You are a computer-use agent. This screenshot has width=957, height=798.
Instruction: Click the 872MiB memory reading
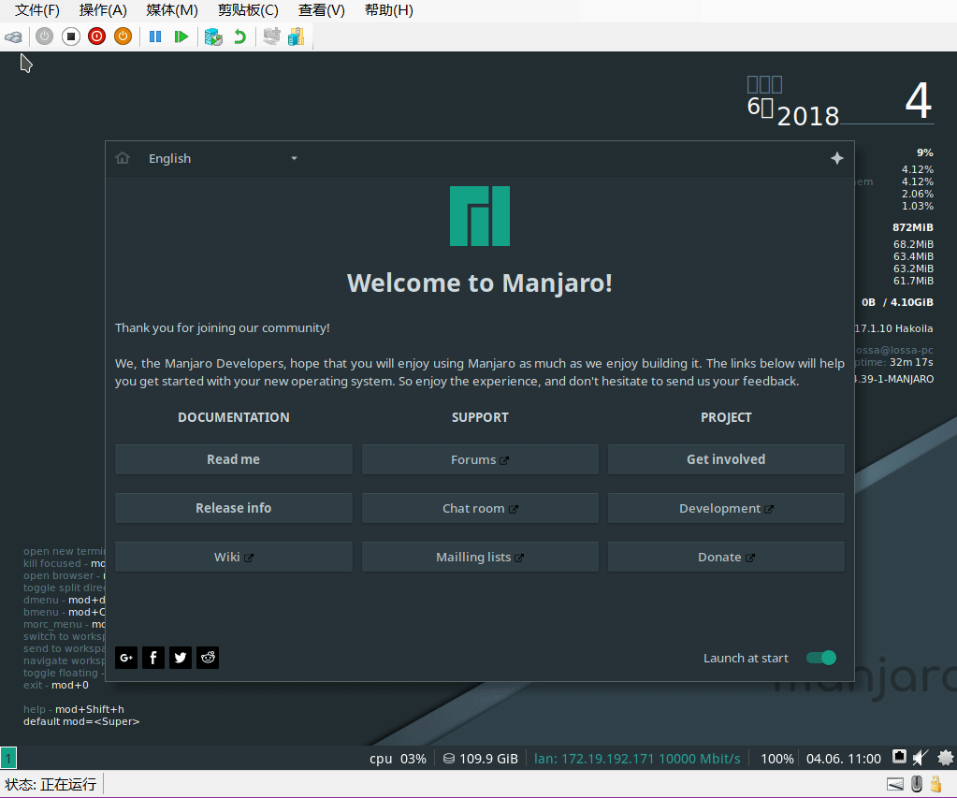pyautogui.click(x=912, y=227)
